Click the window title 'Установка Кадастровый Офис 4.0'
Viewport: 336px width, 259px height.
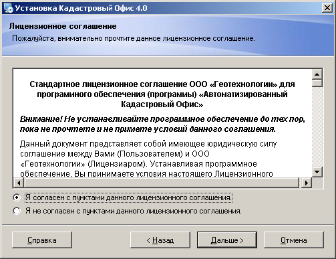(81, 8)
